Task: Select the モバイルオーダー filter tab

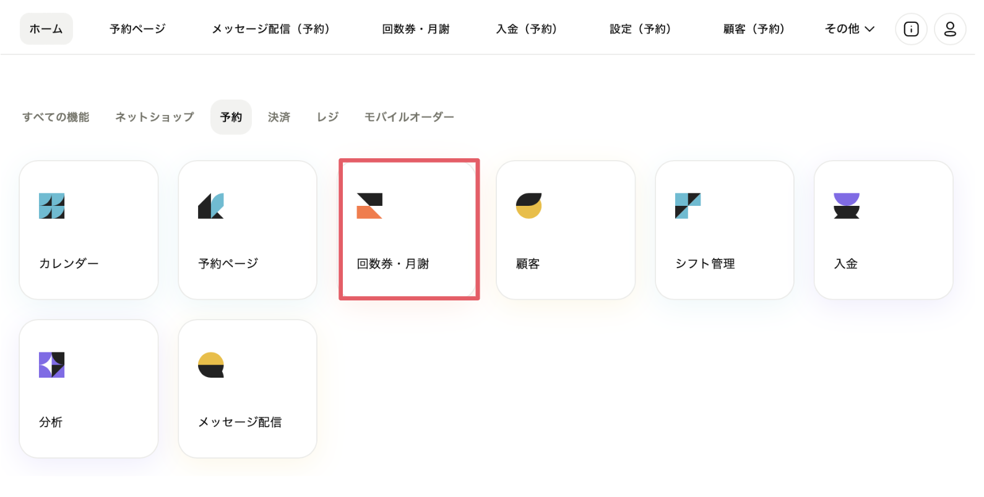Action: 409,117
